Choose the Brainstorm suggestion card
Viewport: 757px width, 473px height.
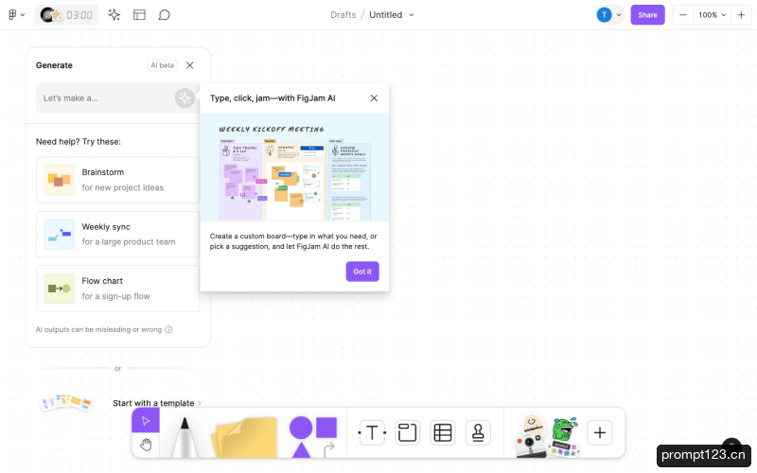click(x=117, y=180)
